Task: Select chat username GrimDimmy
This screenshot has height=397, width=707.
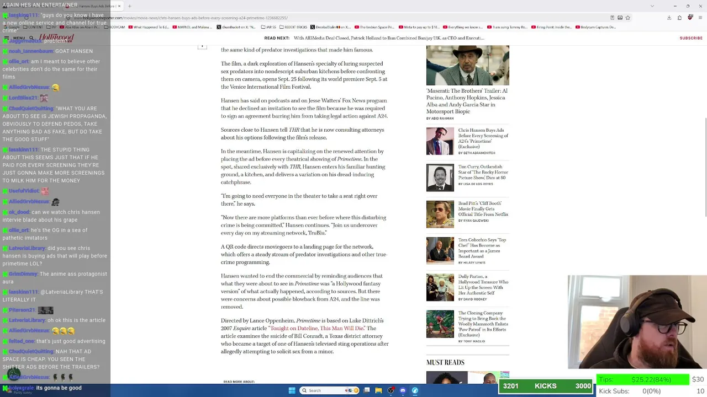Action: (x=23, y=274)
